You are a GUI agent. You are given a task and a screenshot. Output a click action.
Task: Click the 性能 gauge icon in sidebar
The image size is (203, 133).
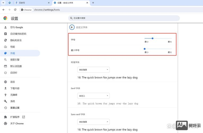pos(5,47)
